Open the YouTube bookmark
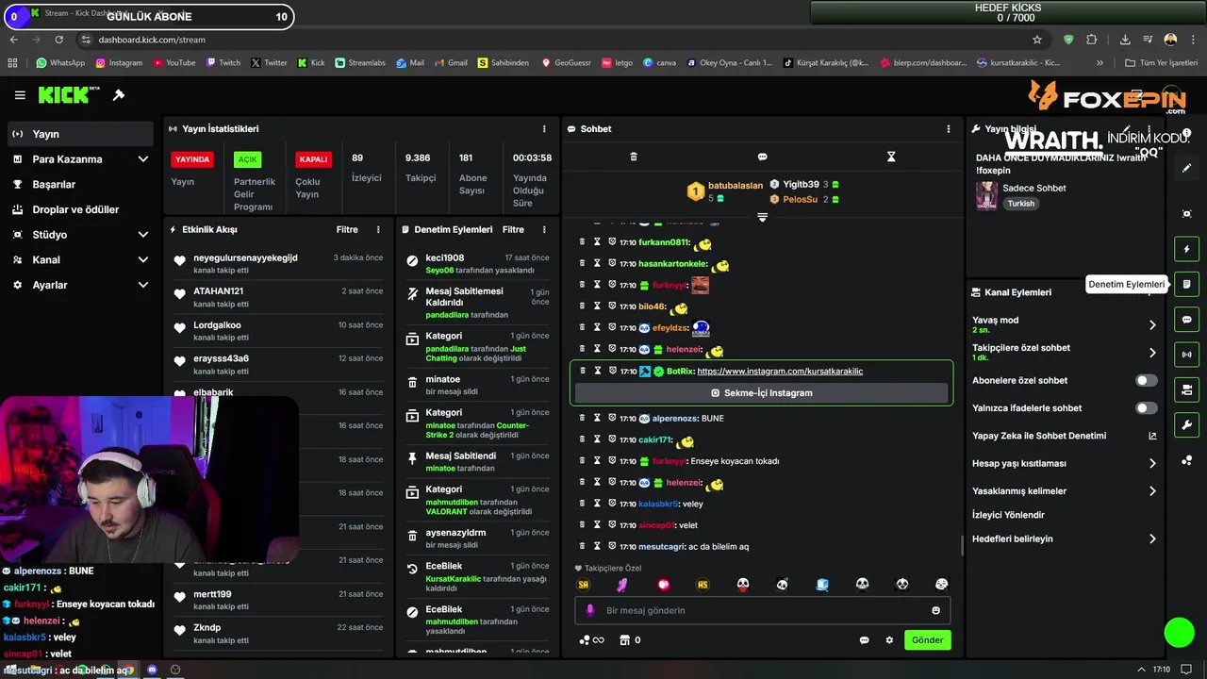This screenshot has height=679, width=1207. tap(174, 63)
